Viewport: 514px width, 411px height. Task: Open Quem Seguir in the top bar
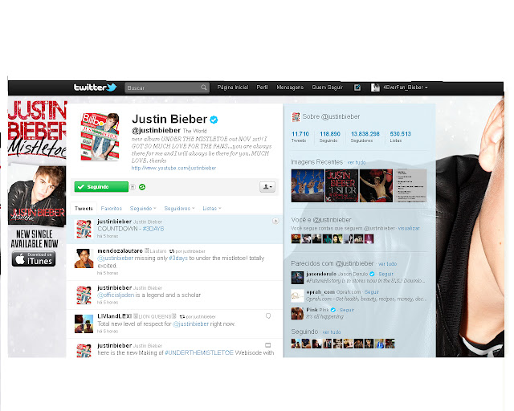327,87
